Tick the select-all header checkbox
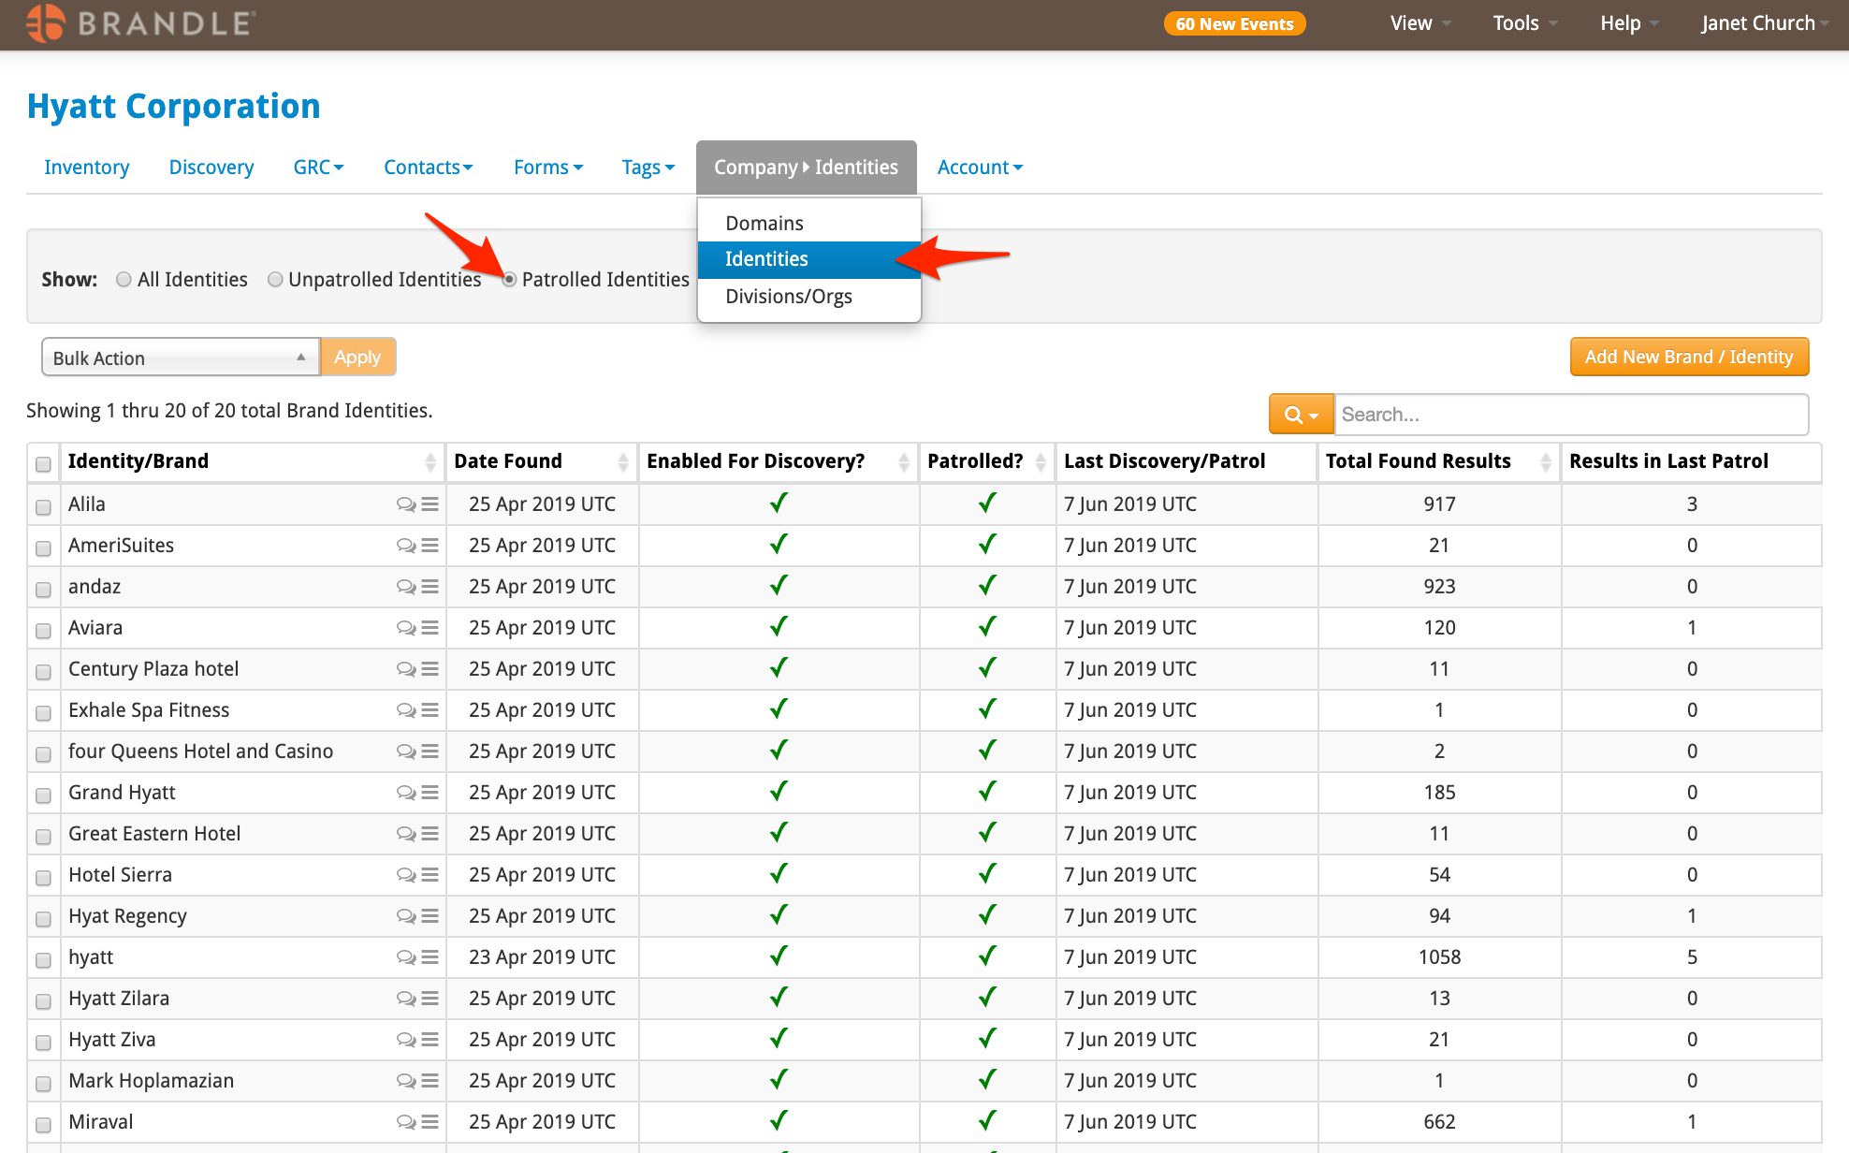 43,464
